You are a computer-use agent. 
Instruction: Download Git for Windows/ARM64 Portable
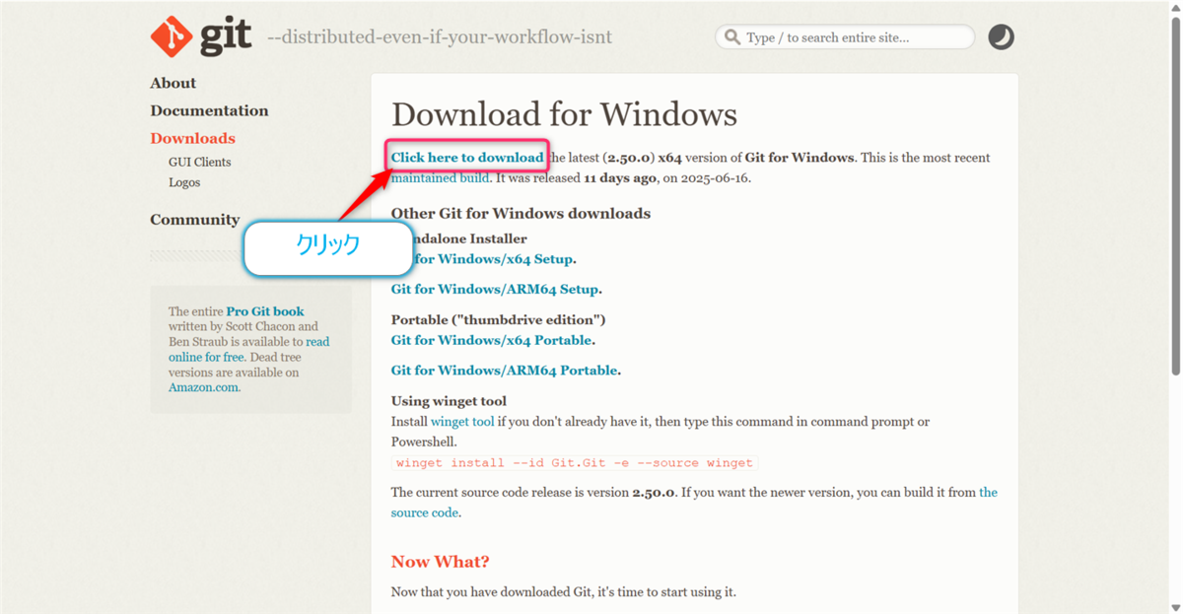(505, 371)
